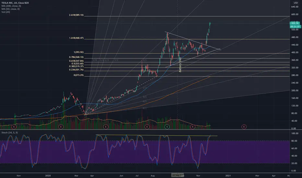This screenshot has width=302, height=178.
Task: Click the 1/8 Gann fan label
Action: point(95,60)
